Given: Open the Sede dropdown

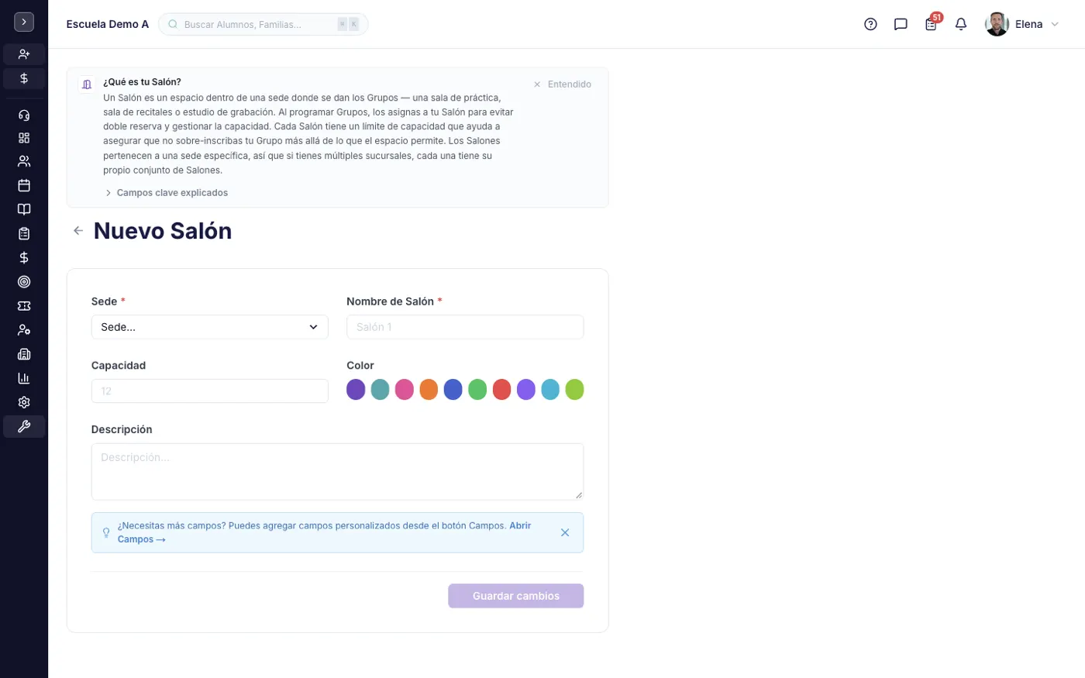Looking at the screenshot, I should coord(209,327).
